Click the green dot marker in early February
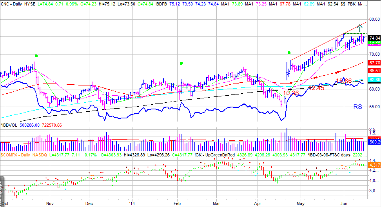The width and height of the screenshot is (381, 207). tap(181, 64)
